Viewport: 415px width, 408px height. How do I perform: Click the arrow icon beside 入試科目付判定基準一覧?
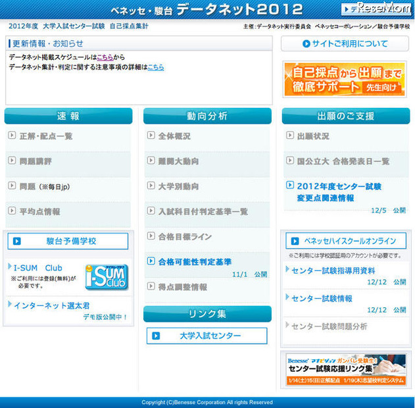click(x=151, y=211)
